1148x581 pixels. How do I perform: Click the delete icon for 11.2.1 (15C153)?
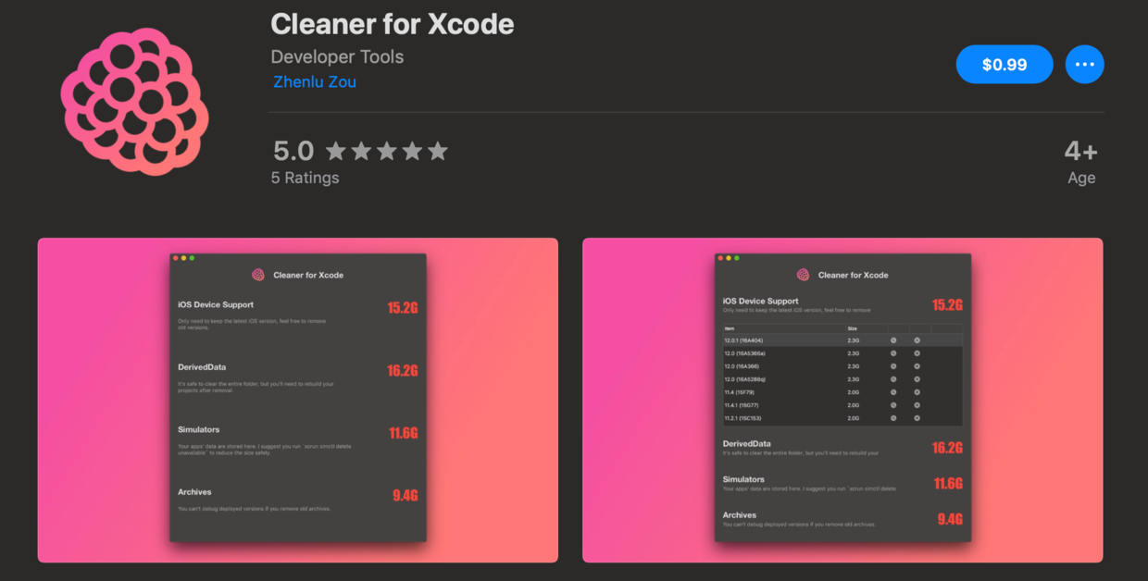(917, 418)
